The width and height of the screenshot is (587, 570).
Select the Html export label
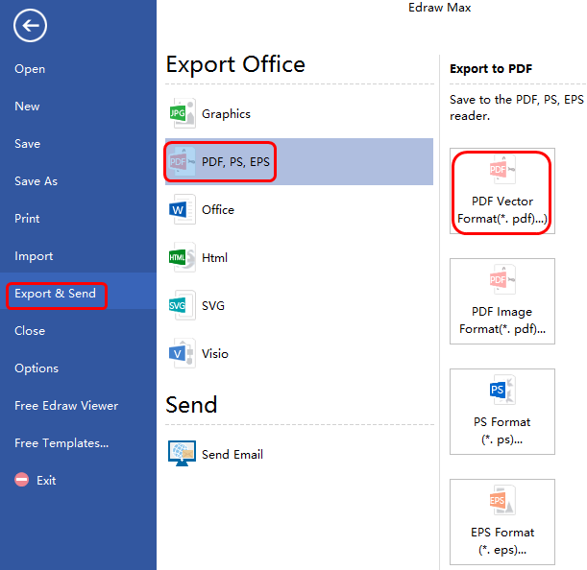click(x=214, y=258)
